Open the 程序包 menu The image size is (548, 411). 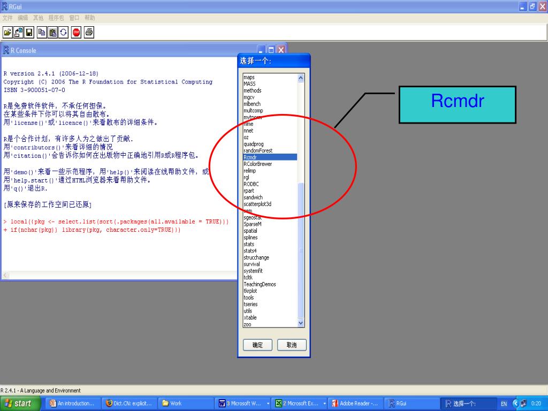[56, 18]
